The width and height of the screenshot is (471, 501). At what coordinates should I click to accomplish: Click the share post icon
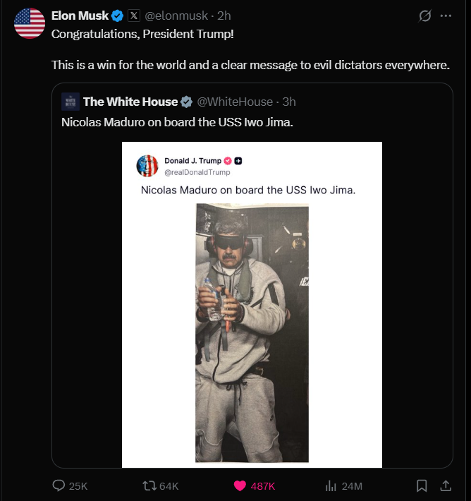pyautogui.click(x=446, y=485)
